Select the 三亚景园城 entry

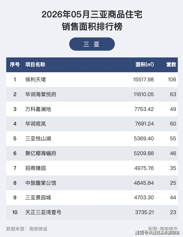coord(38,197)
